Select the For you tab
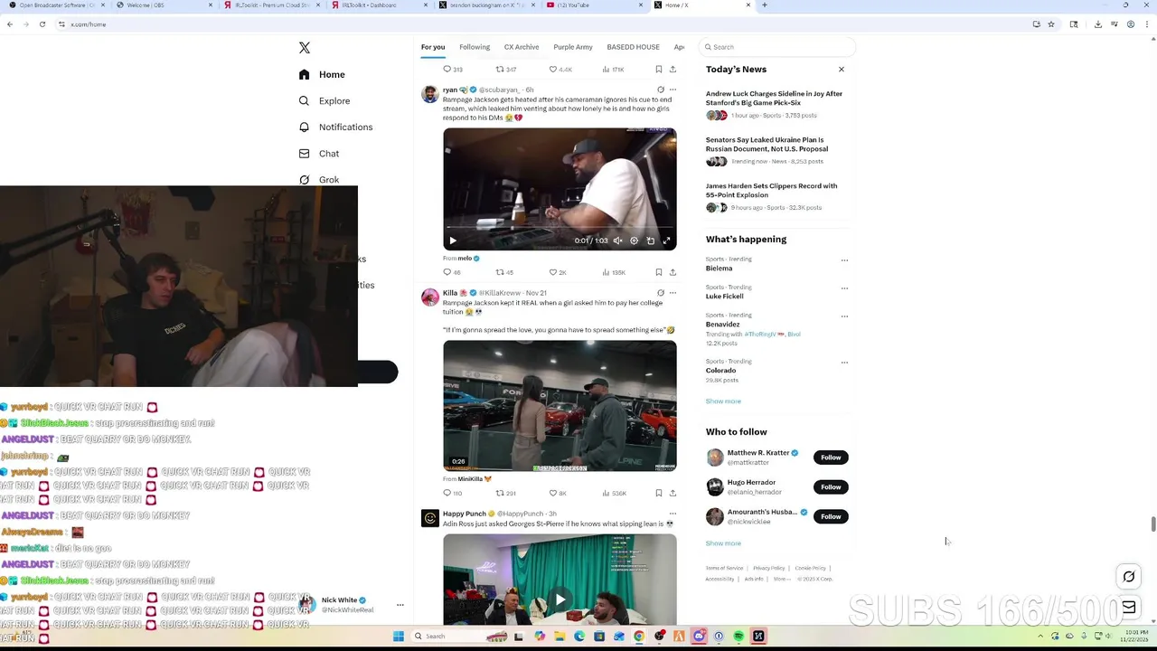This screenshot has width=1157, height=651. 433,47
